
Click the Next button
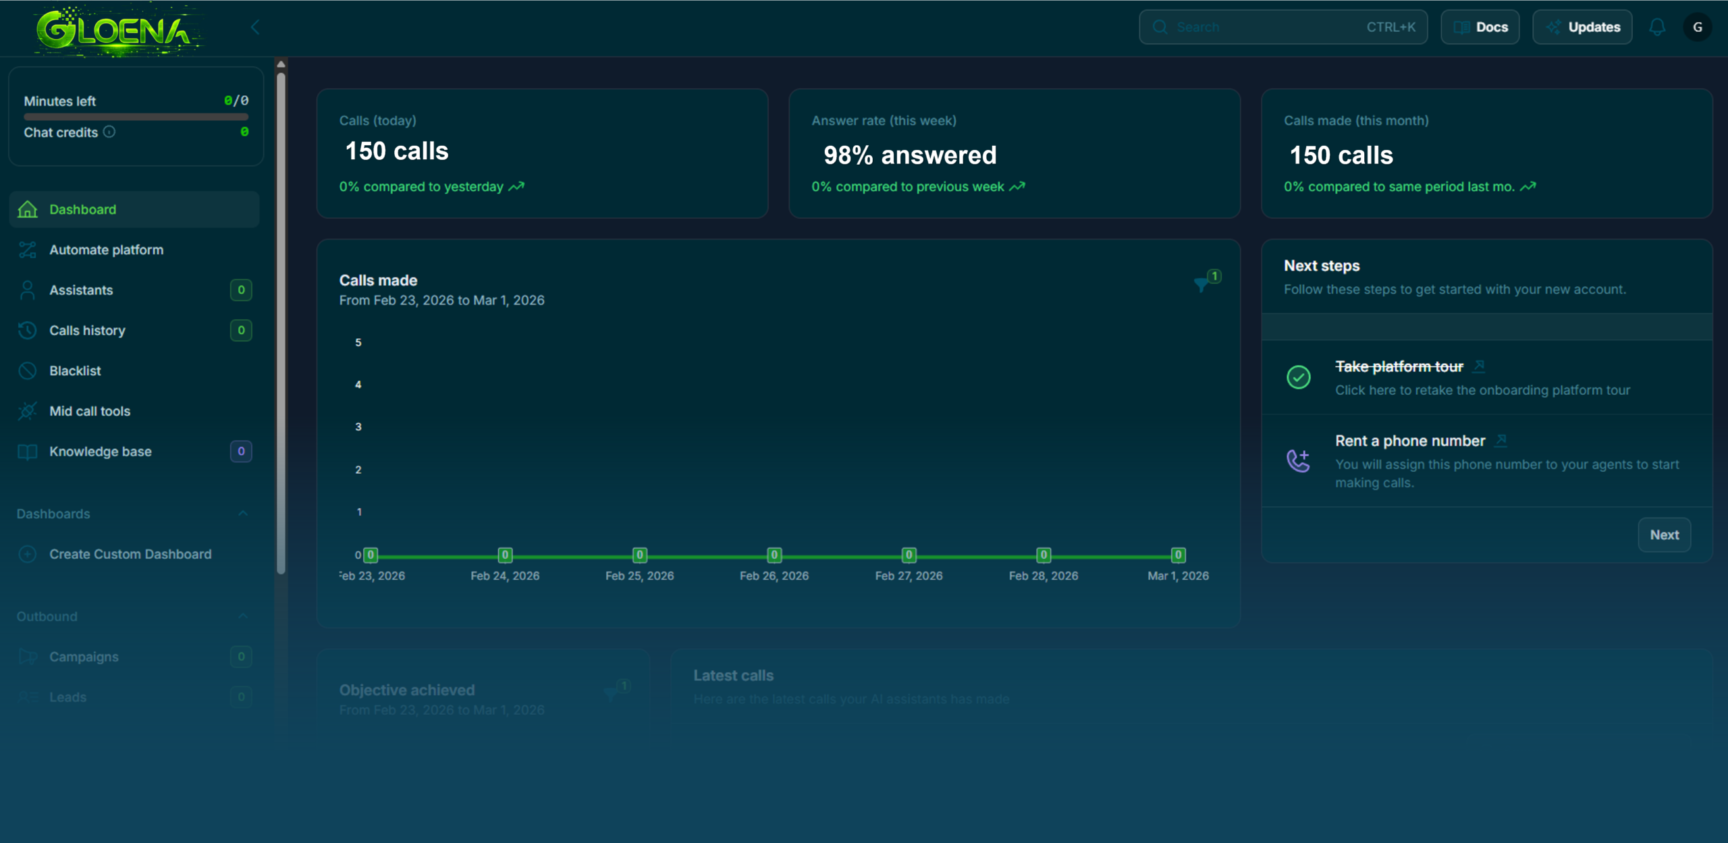pos(1664,535)
